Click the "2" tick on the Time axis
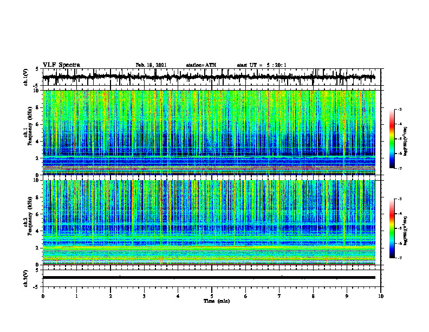The width and height of the screenshot is (429, 332). (110, 296)
